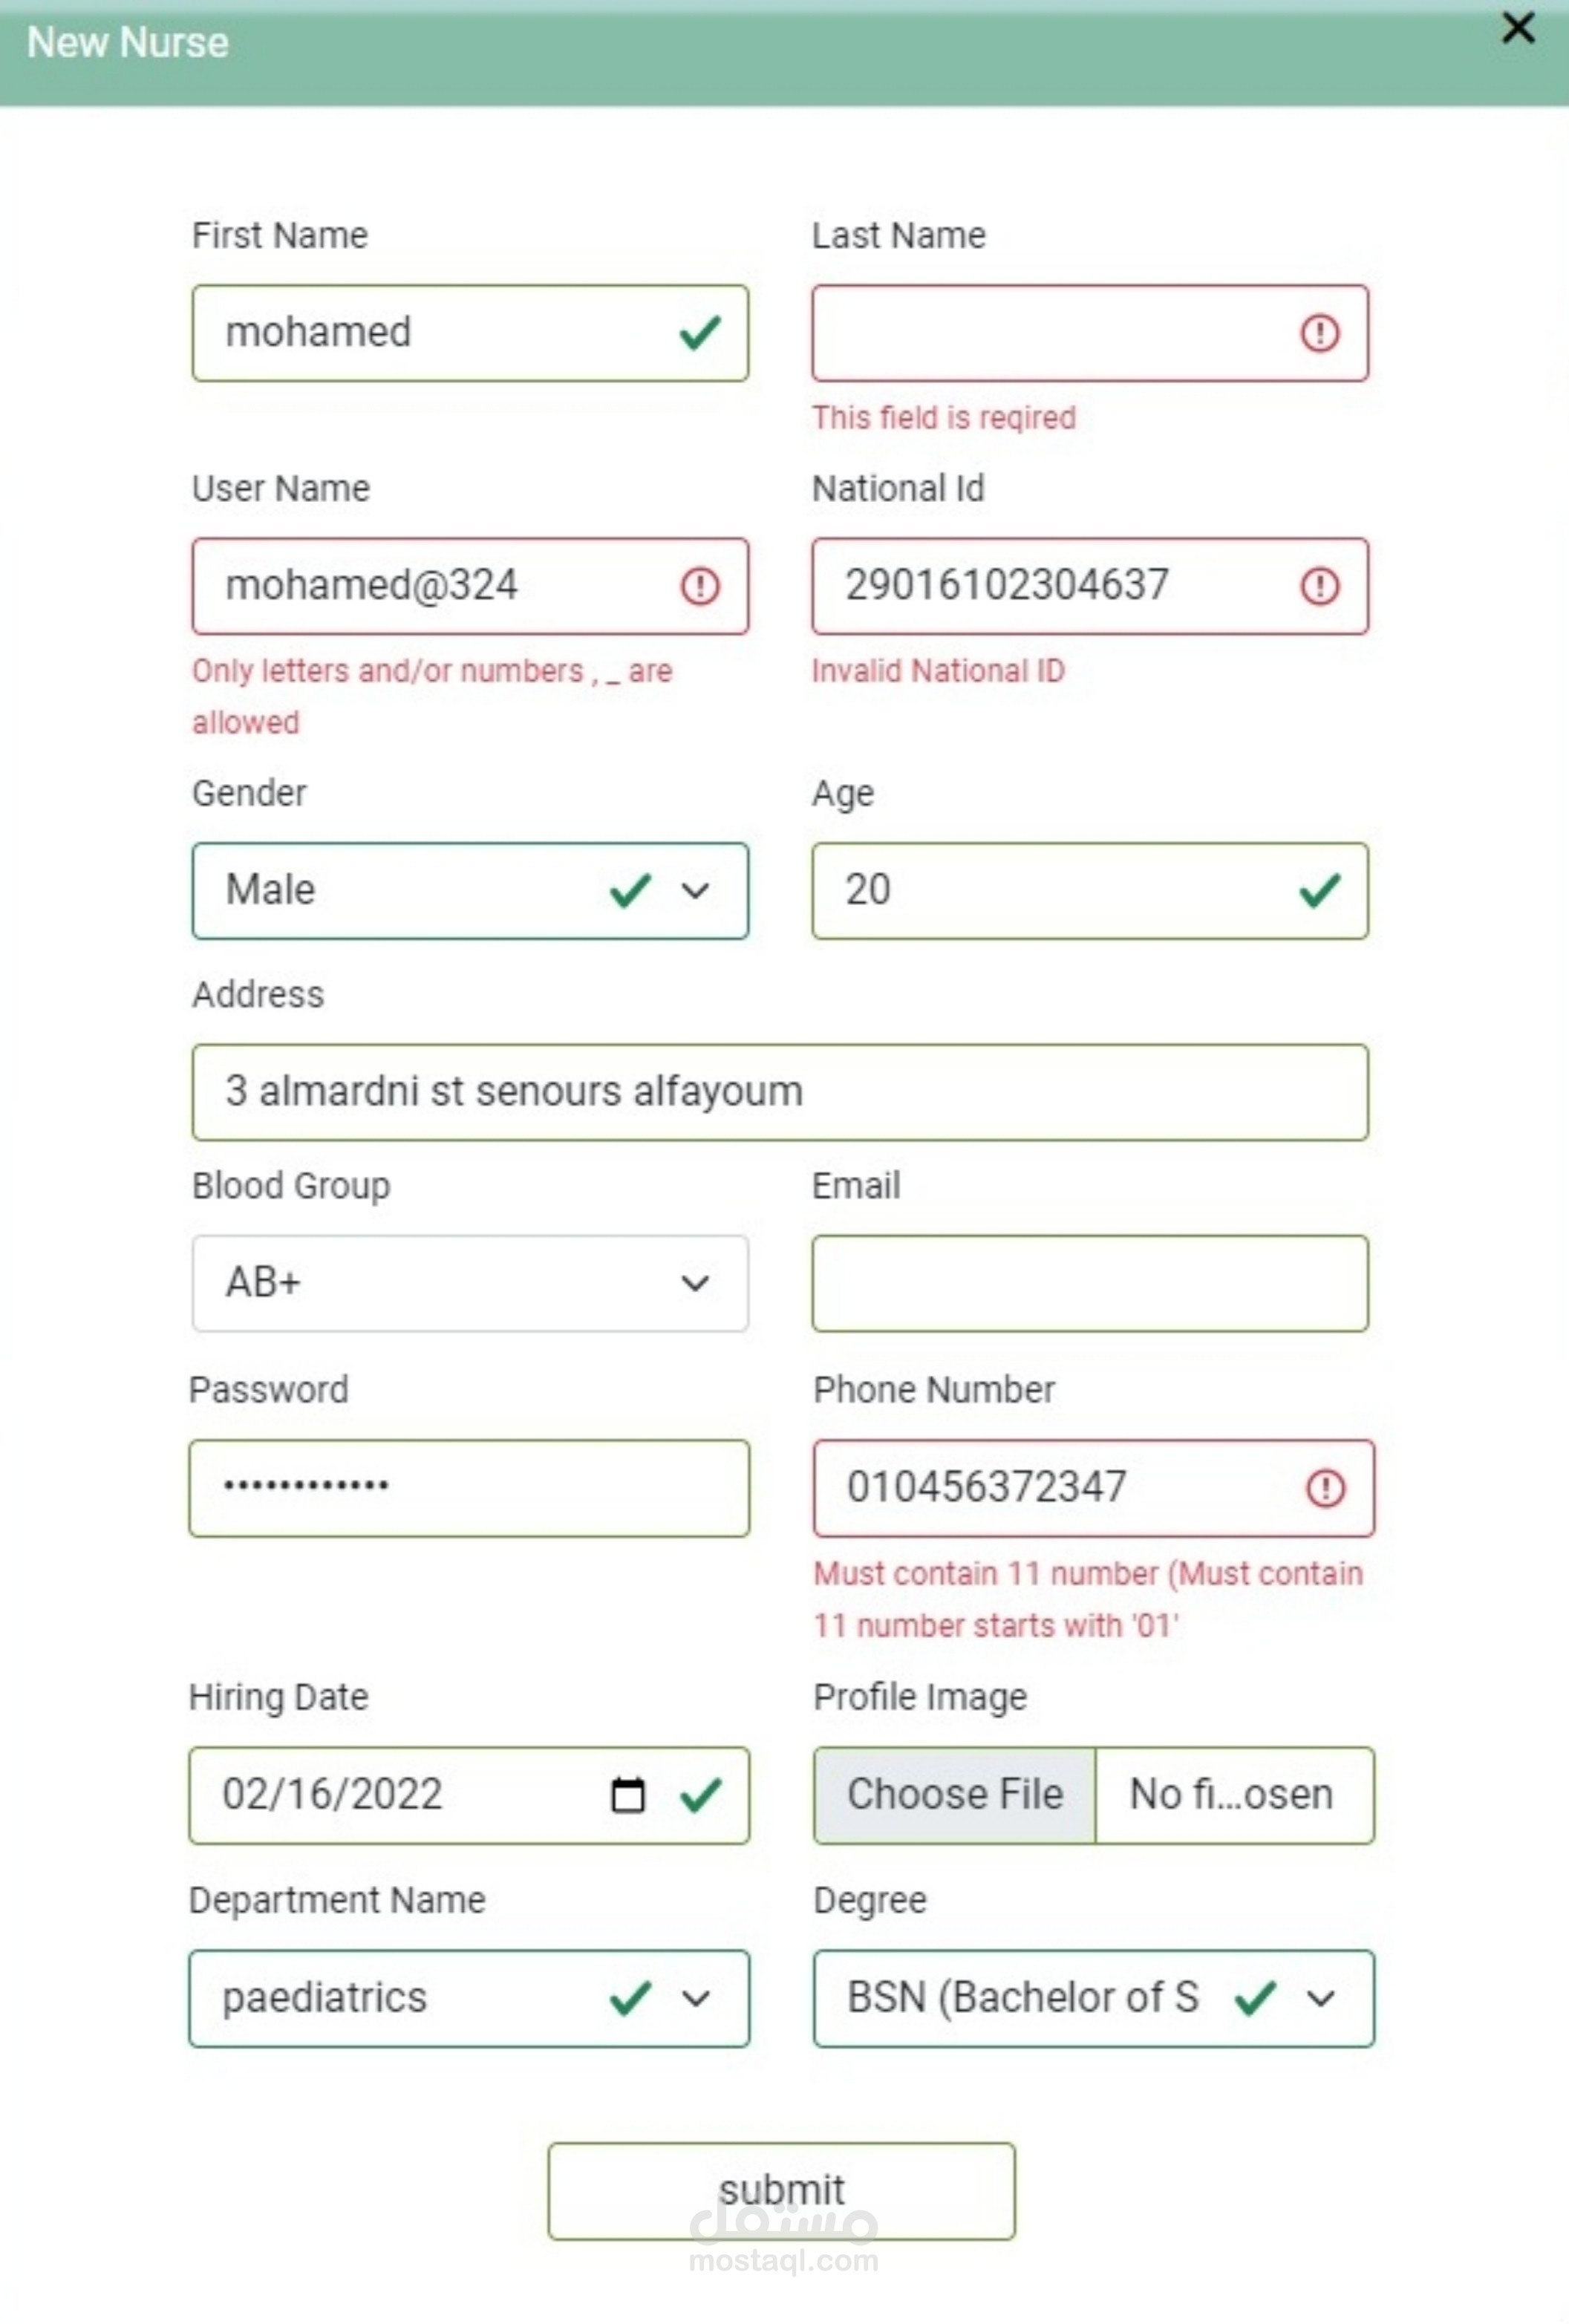Screen dimensions: 1569x2324
Task: Click the Last Name error icon
Action: 1319,333
